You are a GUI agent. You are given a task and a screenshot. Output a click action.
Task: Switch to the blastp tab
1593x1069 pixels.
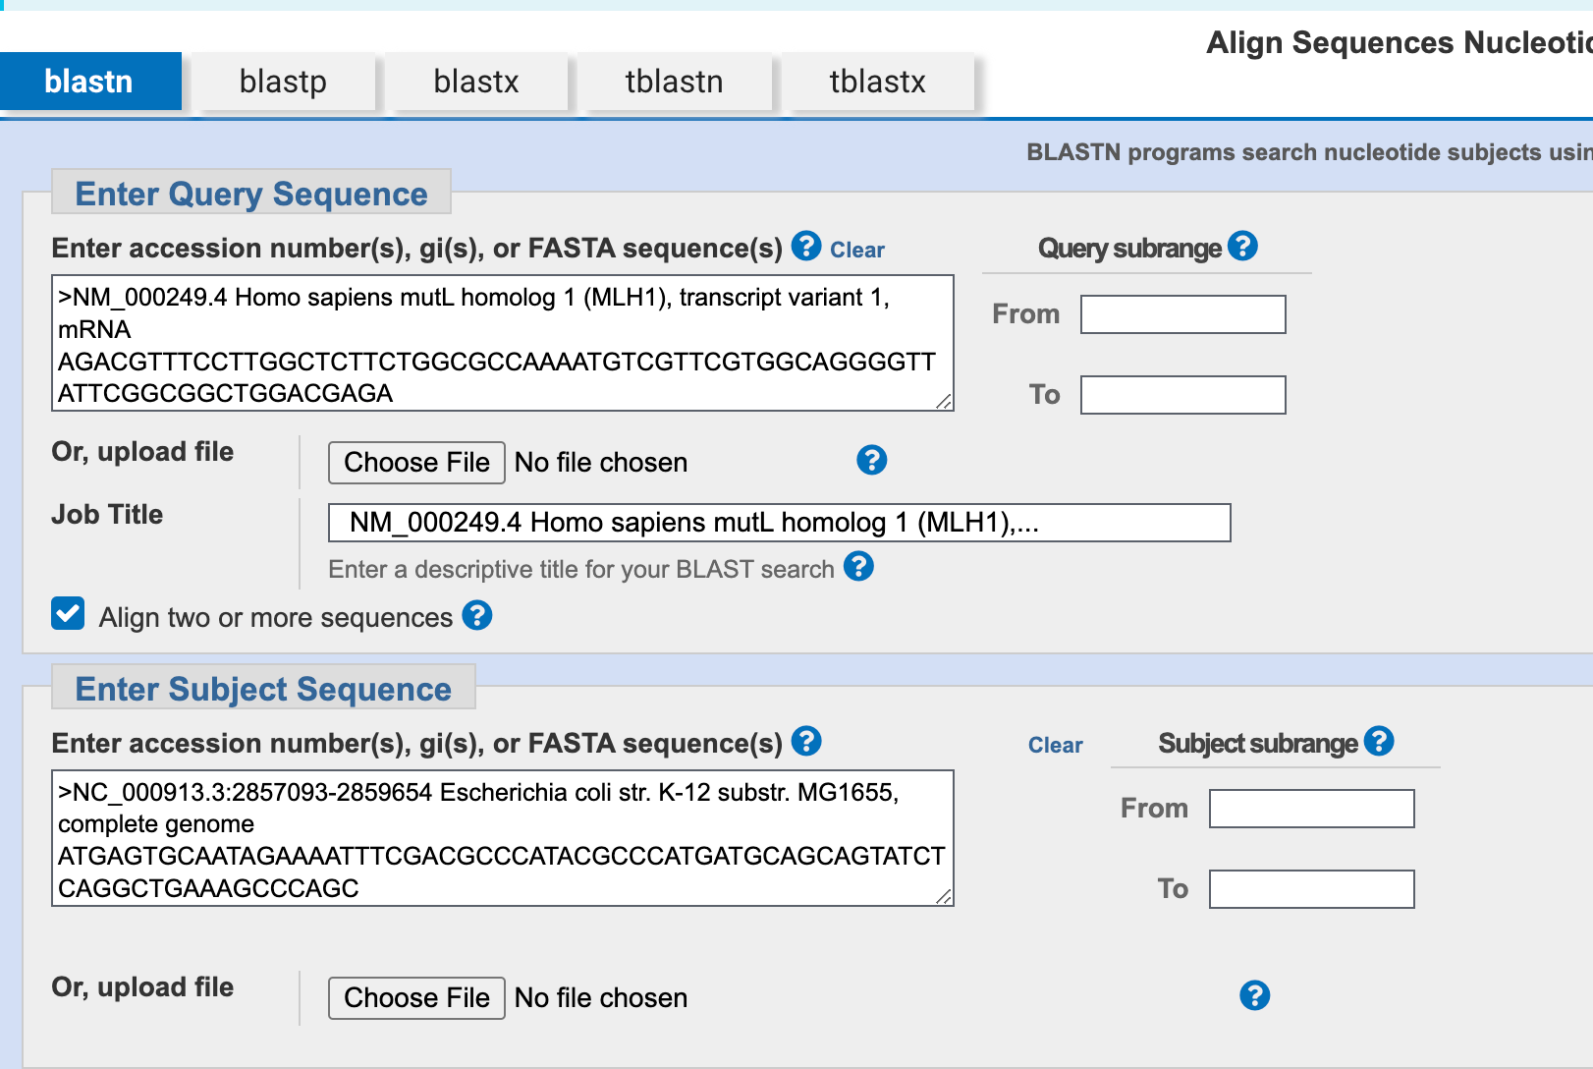click(283, 82)
